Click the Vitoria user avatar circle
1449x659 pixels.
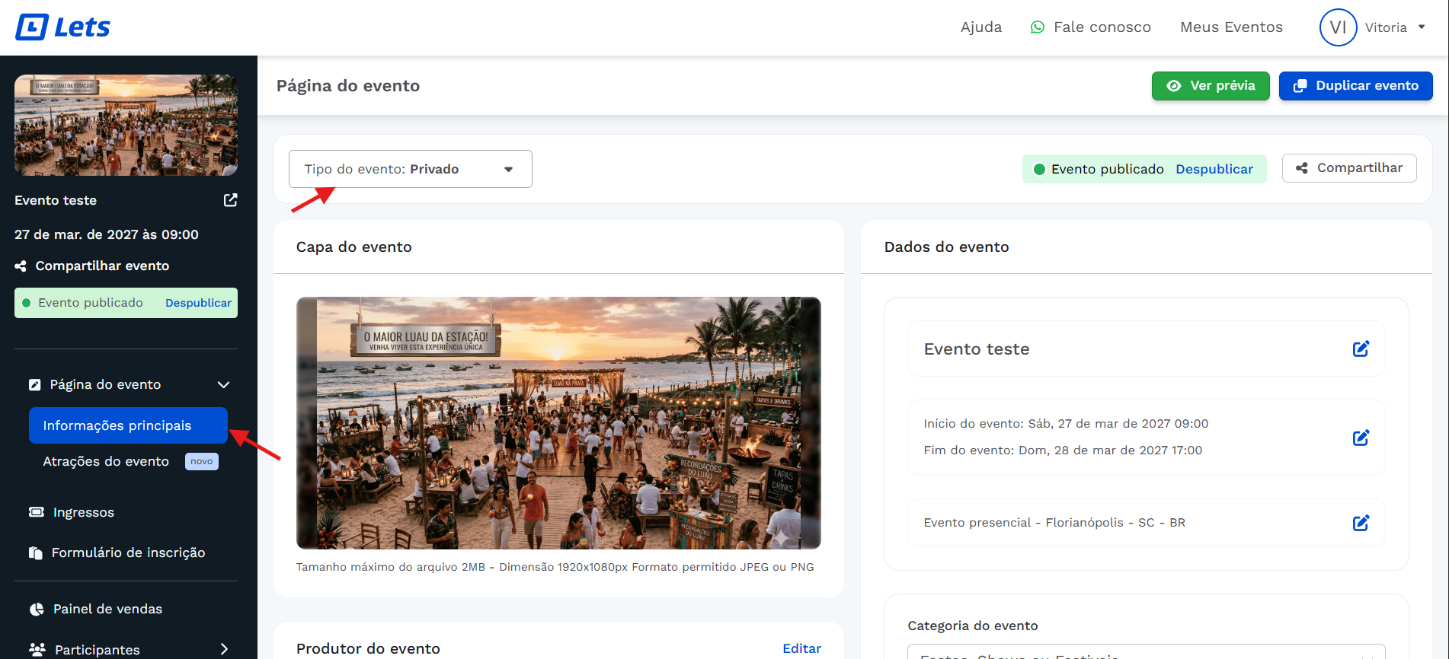1338,27
